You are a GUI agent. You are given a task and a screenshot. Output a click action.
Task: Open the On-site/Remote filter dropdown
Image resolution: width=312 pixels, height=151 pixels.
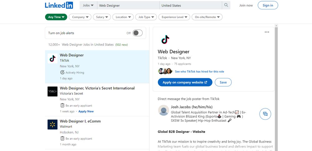(207, 17)
